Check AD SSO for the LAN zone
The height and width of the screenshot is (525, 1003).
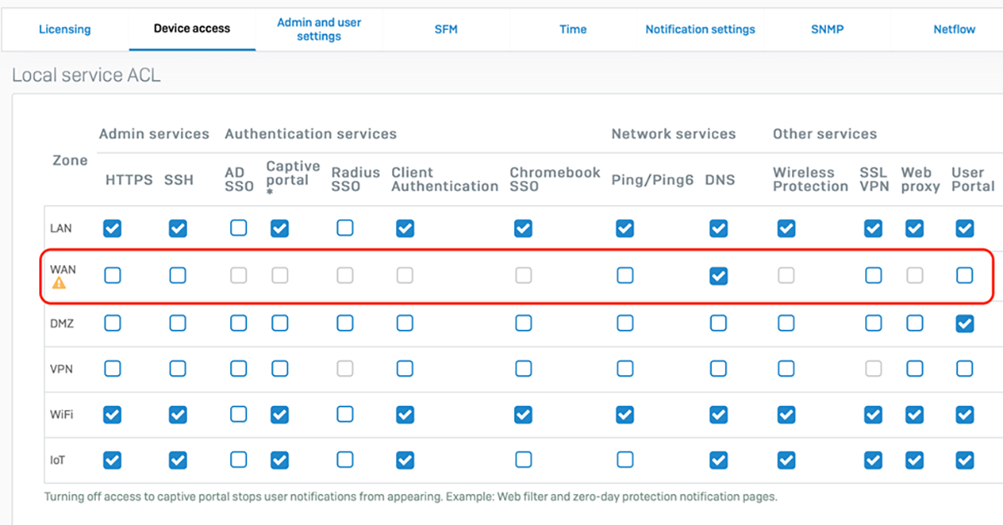tap(239, 228)
